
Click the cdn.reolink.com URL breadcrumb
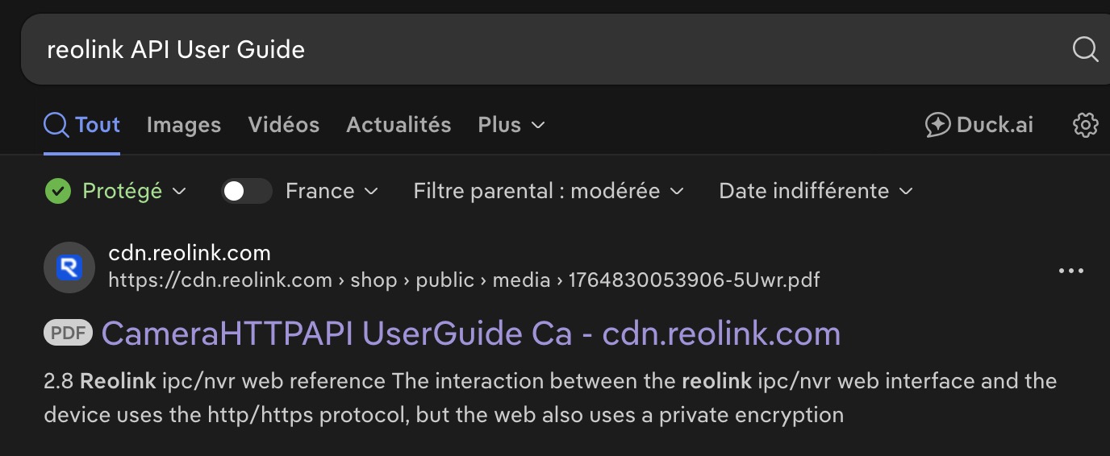click(x=464, y=280)
